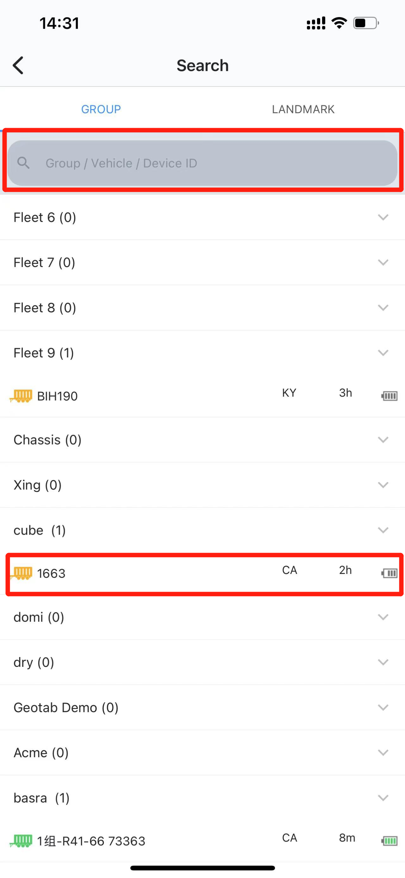The height and width of the screenshot is (878, 405).
Task: Open the BIH190 vehicle entry
Action: click(57, 396)
